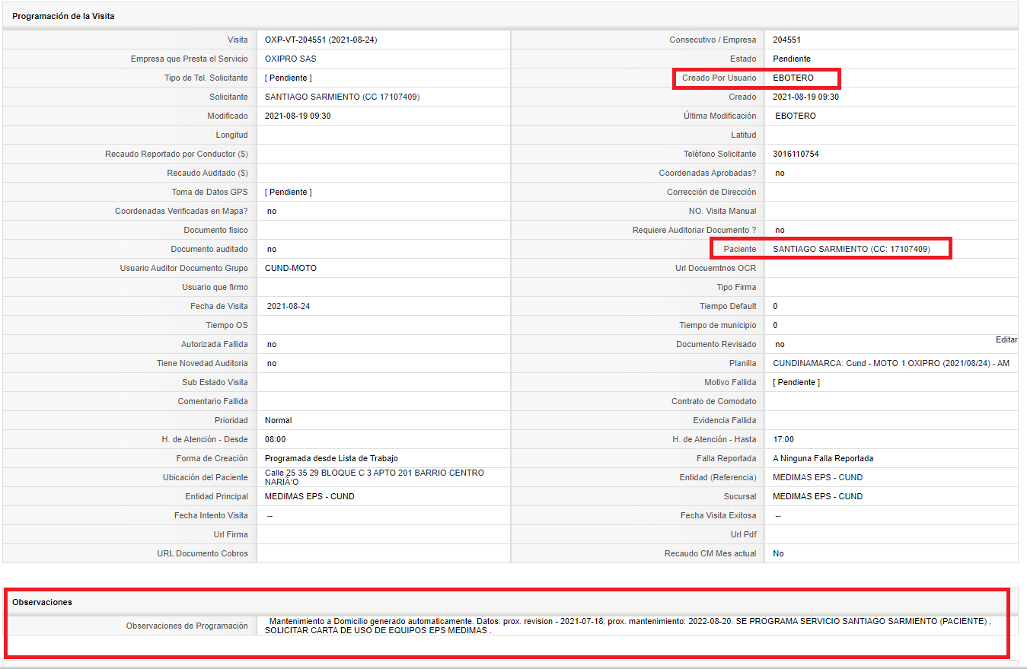Image resolution: width=1027 pixels, height=669 pixels.
Task: Click Tiene Novedad Auditoria value no
Action: point(272,363)
